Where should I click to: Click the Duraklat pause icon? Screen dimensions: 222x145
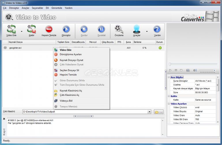tap(101, 29)
